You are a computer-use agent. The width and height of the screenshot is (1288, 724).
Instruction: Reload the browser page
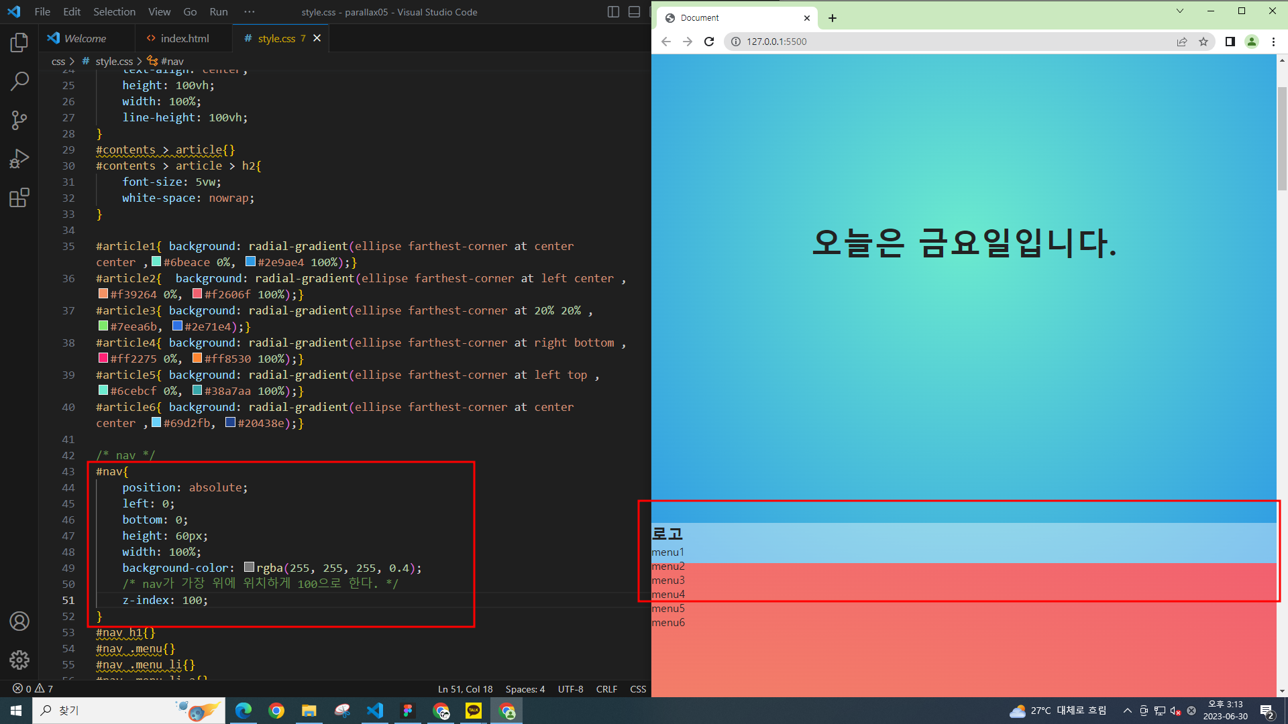(x=709, y=42)
